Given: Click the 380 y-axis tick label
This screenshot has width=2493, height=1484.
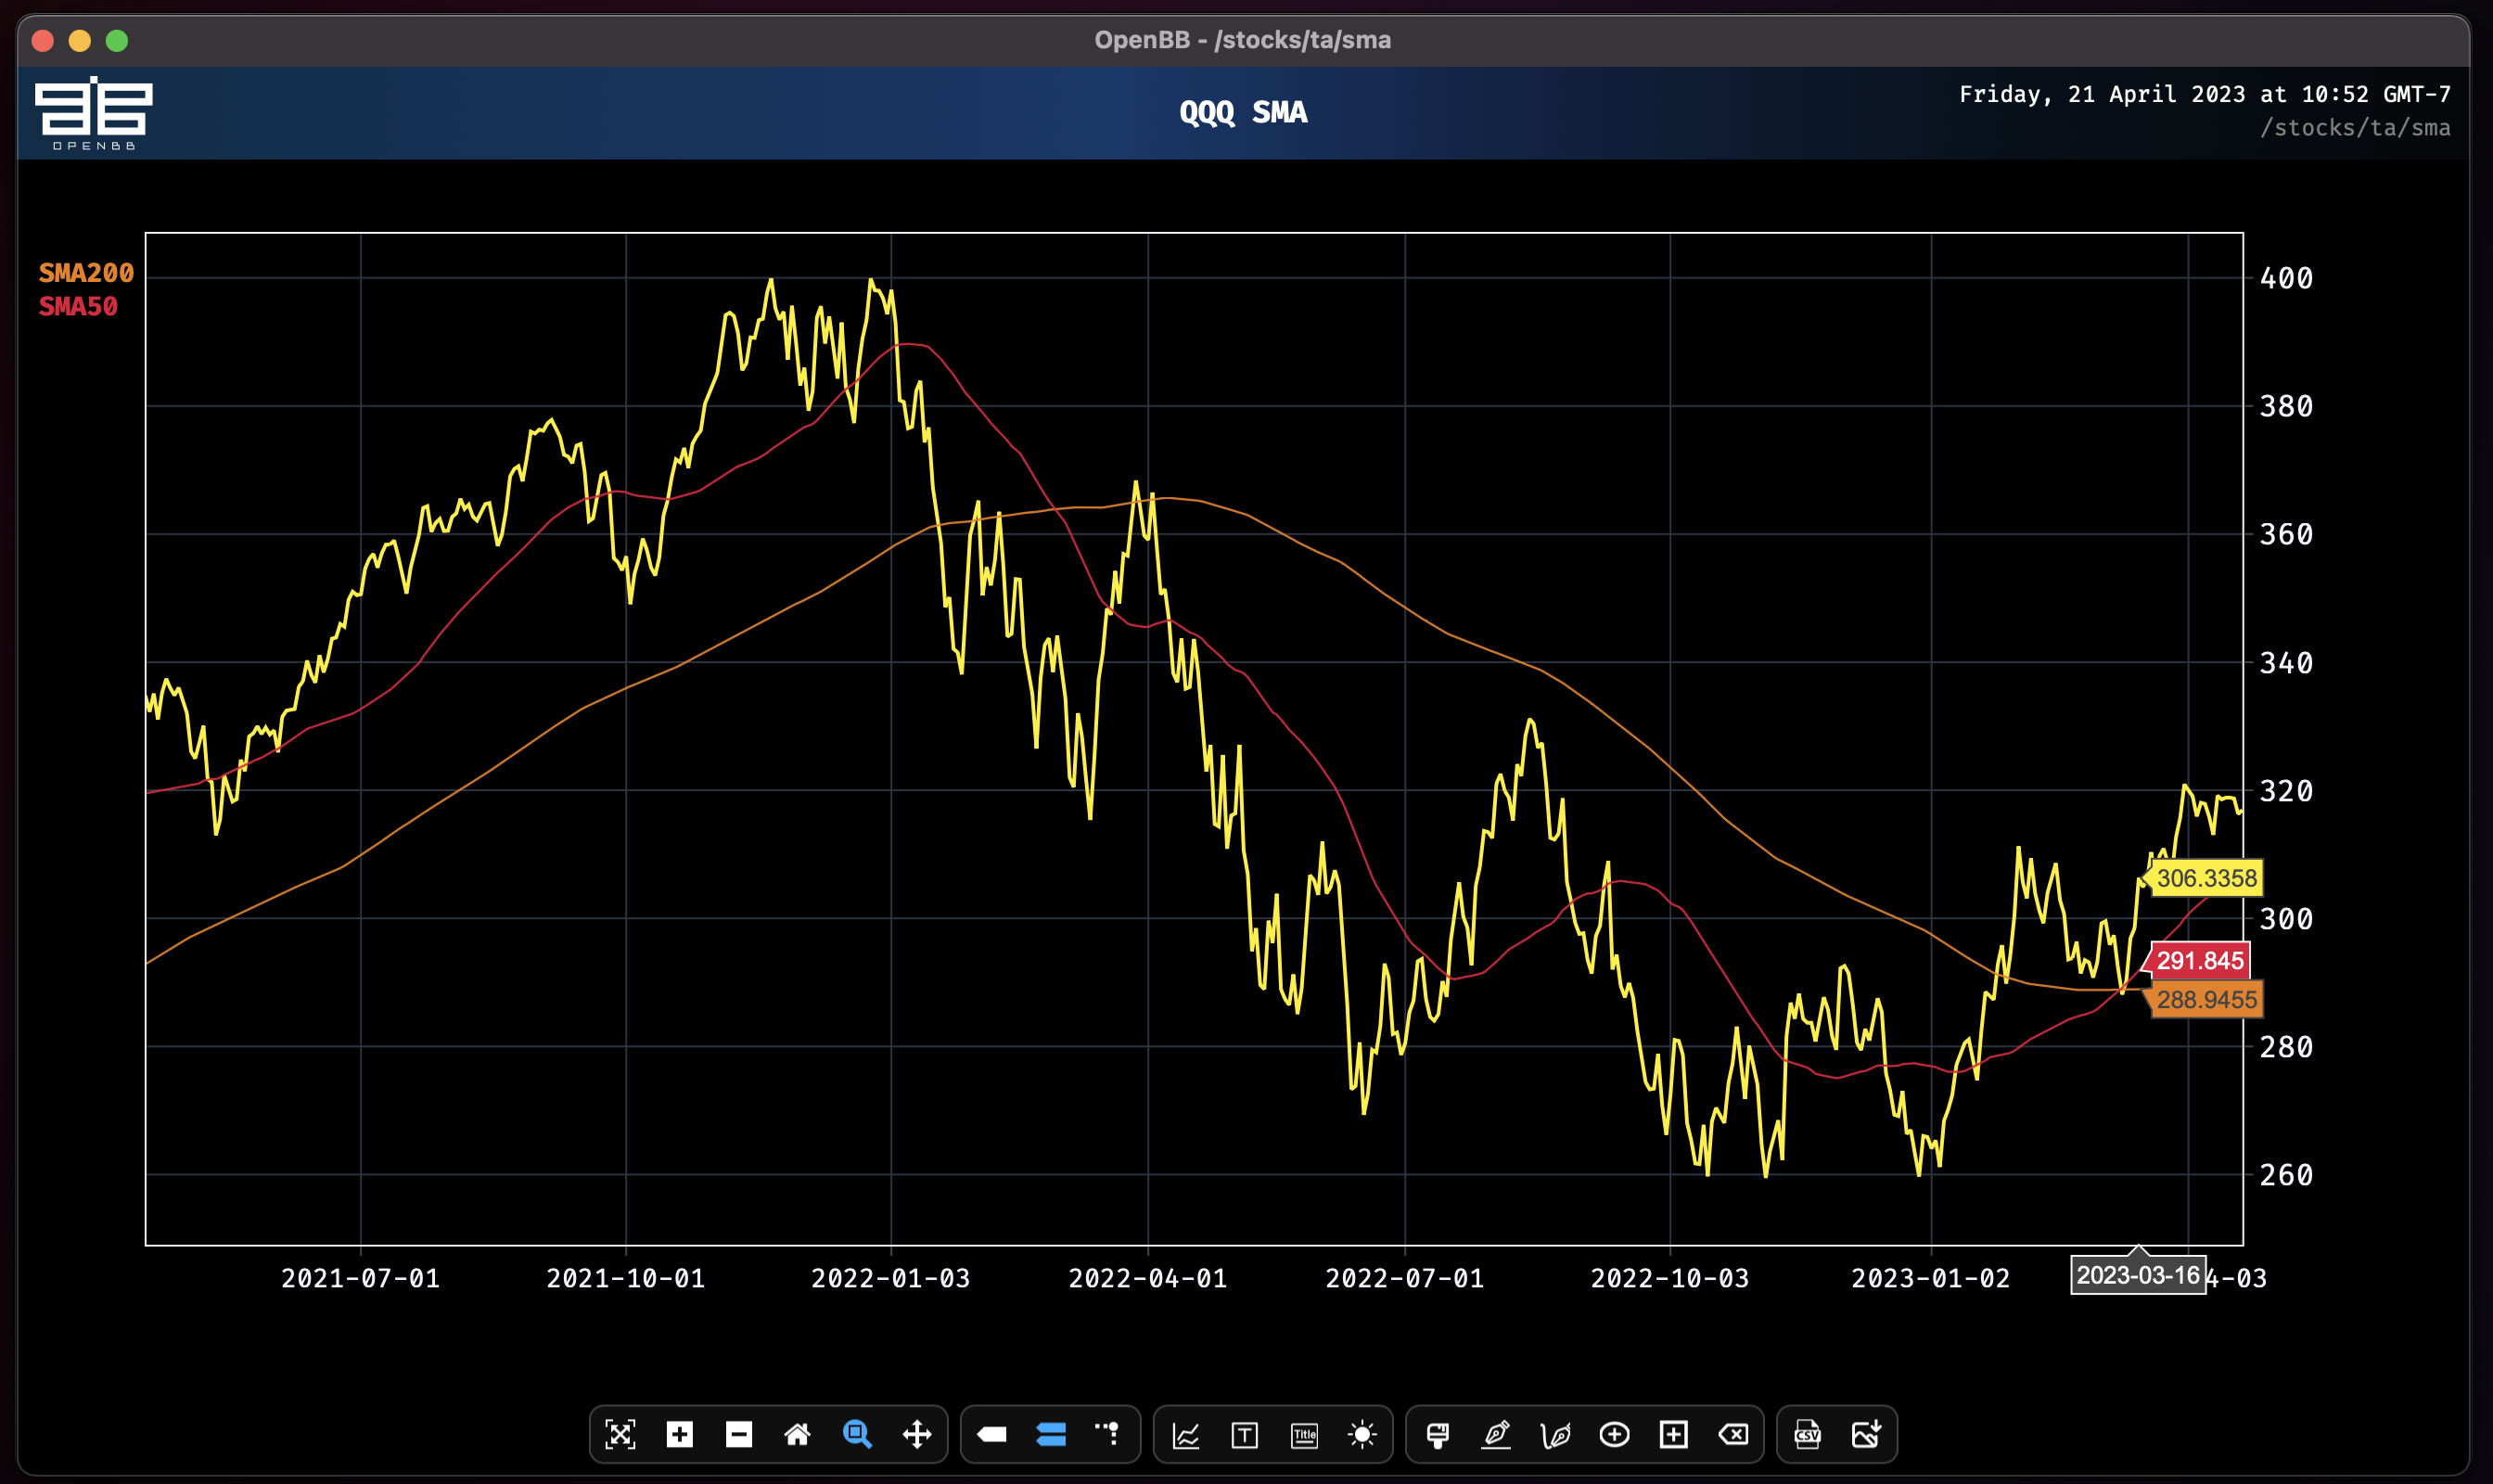Looking at the screenshot, I should point(2287,406).
